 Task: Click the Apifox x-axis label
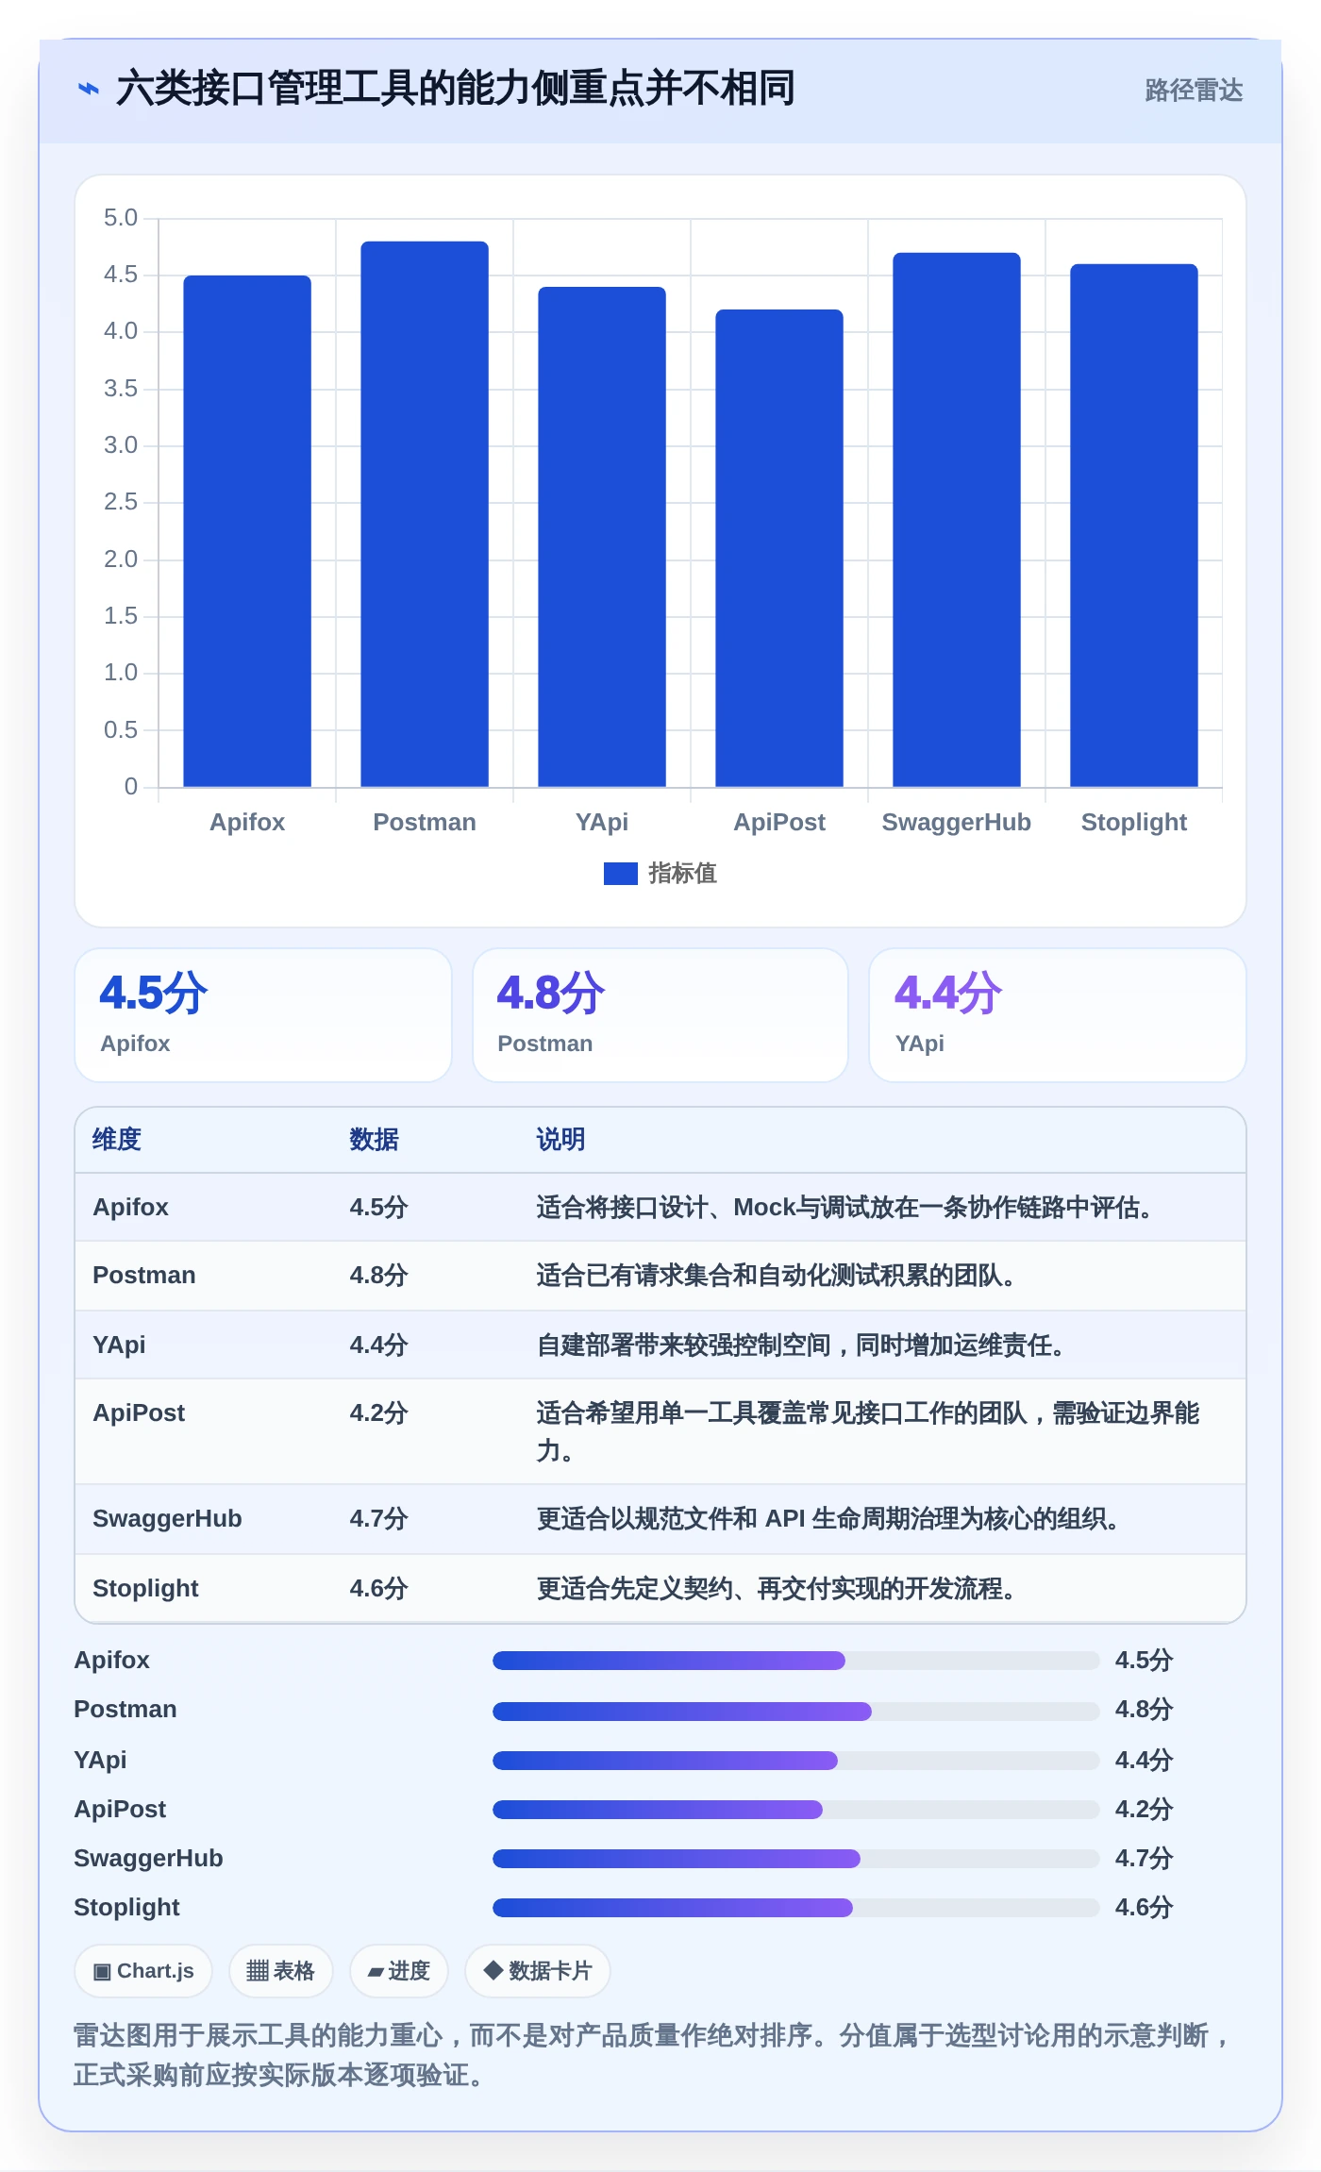click(x=247, y=822)
